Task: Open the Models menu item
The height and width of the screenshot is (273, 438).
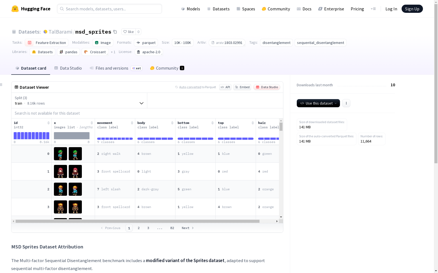Action: 191,9
